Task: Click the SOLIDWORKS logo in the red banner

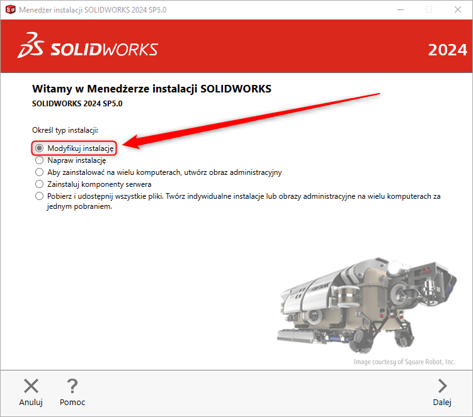Action: (88, 46)
